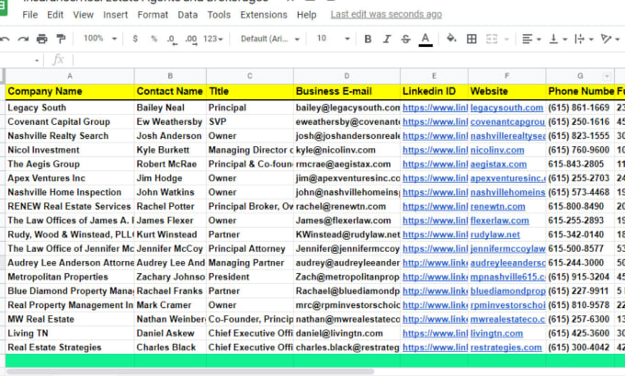This screenshot has width=625, height=376.
Task: Click the column G header dropdown arrow
Action: pyautogui.click(x=607, y=76)
